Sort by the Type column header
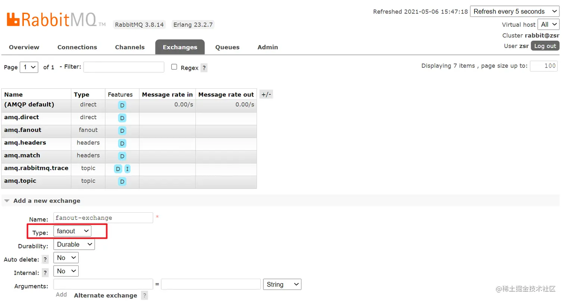 (x=82, y=95)
